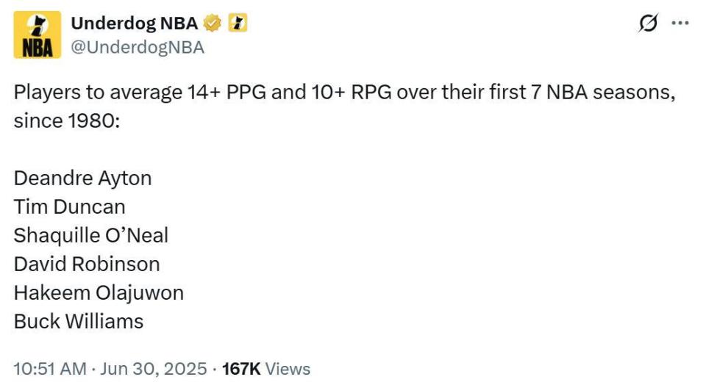Open the Grok explain-post icon

(x=648, y=23)
